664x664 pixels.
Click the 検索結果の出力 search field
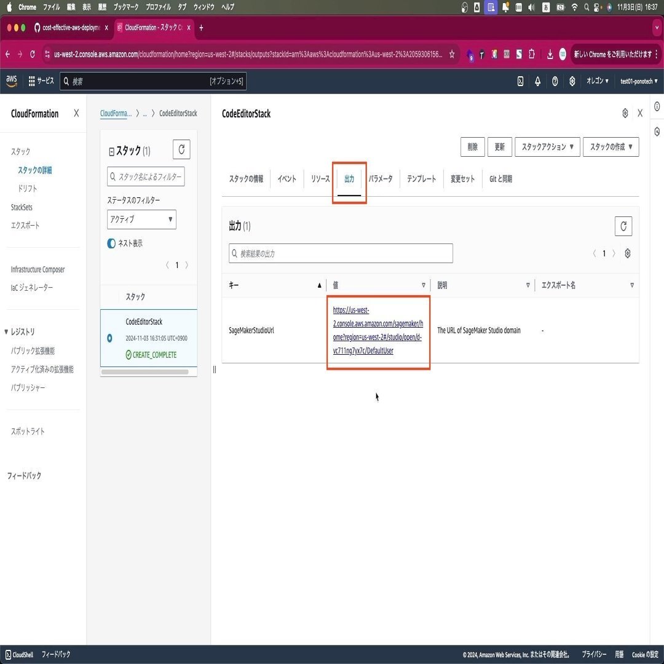coord(341,253)
